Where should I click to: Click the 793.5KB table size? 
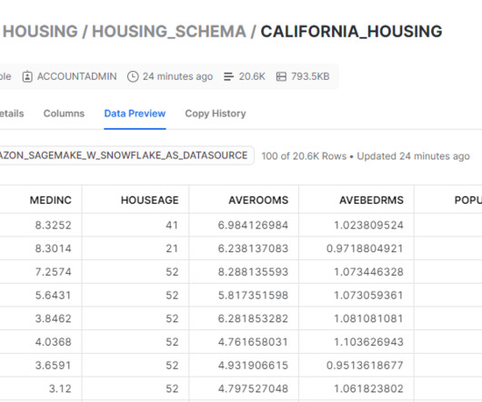(310, 76)
